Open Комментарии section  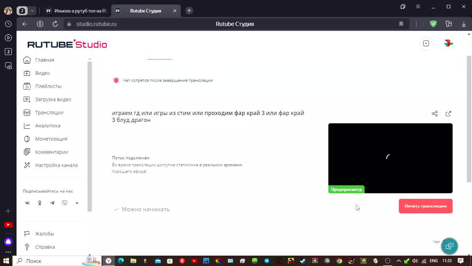pyautogui.click(x=46, y=152)
